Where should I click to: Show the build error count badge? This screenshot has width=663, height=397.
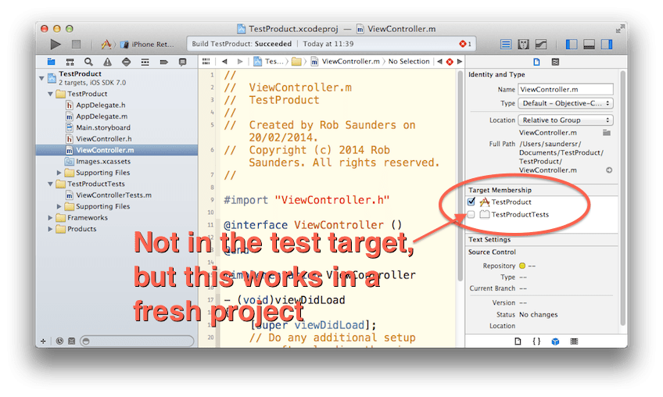[x=465, y=44]
